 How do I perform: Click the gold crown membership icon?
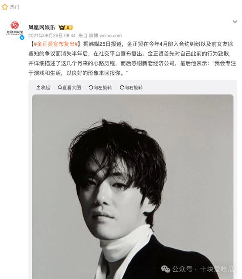click(62, 27)
